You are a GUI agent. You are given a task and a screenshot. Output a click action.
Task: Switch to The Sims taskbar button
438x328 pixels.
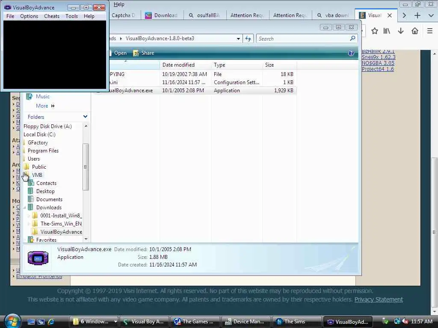297,322
